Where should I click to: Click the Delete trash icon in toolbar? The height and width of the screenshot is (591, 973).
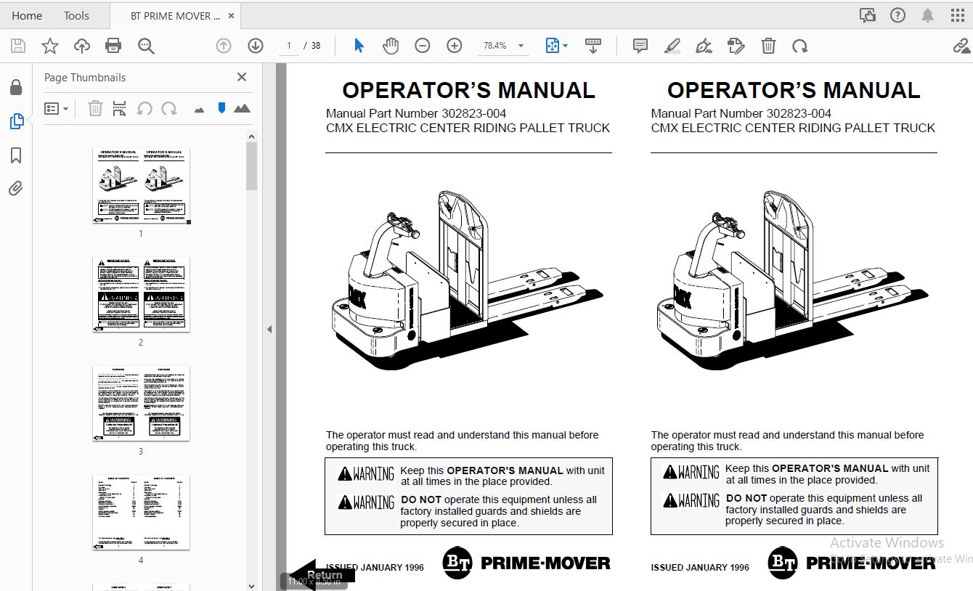coord(768,46)
